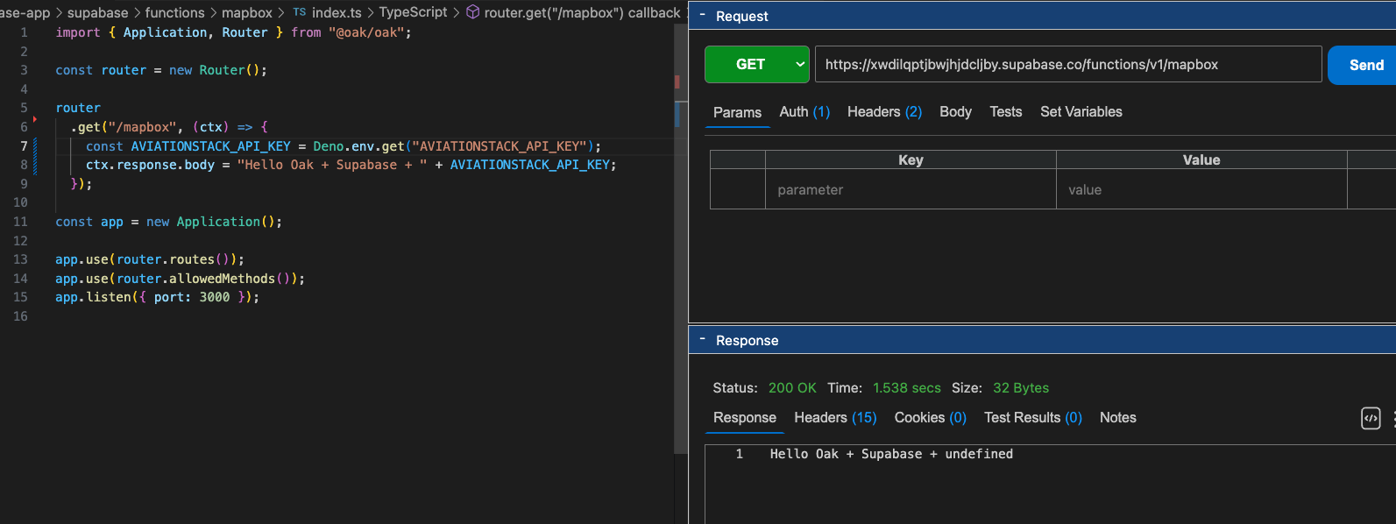The width and height of the screenshot is (1396, 524).
Task: Click the mapbox breadcrumb folder
Action: [x=247, y=12]
